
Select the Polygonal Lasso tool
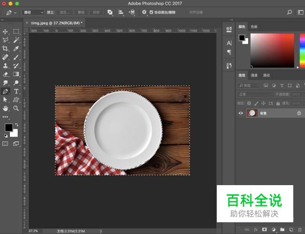[5, 40]
